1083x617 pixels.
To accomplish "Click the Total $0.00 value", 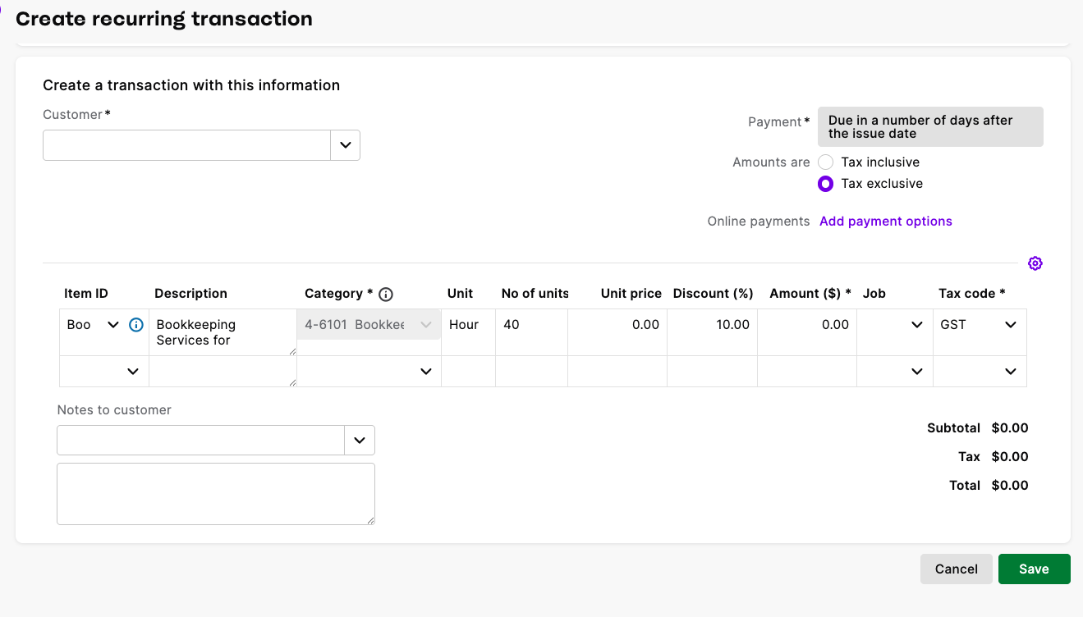I will point(1010,486).
